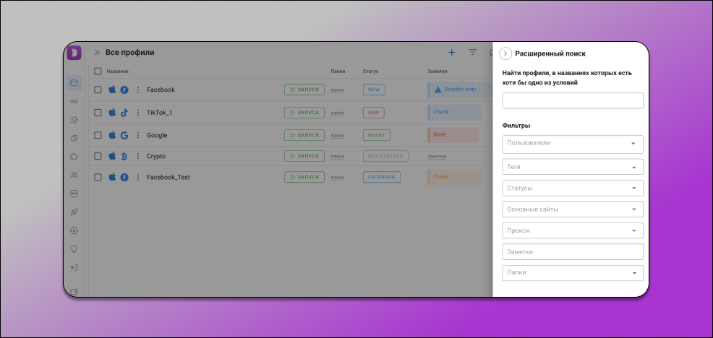Click the BAN status tag on TikTok_1
Image resolution: width=713 pixels, height=338 pixels.
(374, 113)
